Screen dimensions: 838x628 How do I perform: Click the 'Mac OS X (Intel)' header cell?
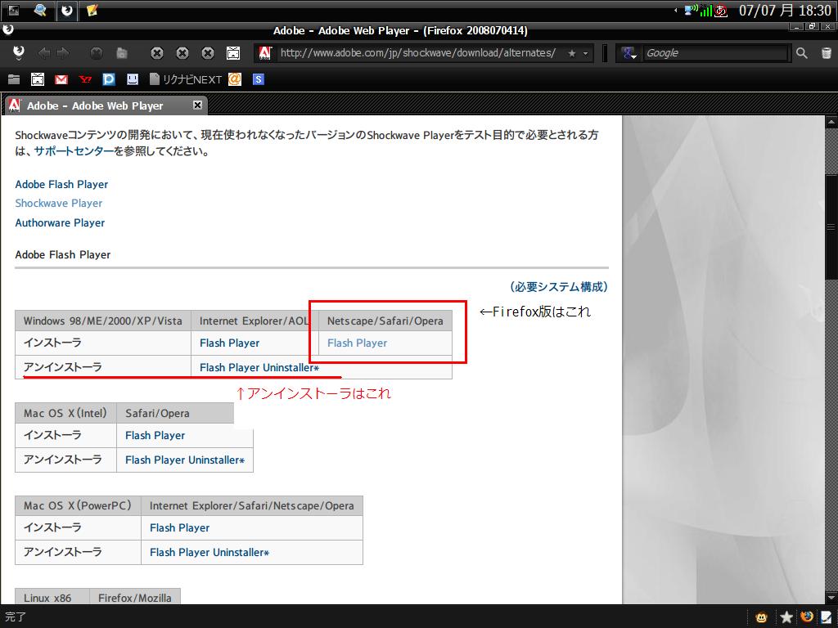click(x=65, y=413)
